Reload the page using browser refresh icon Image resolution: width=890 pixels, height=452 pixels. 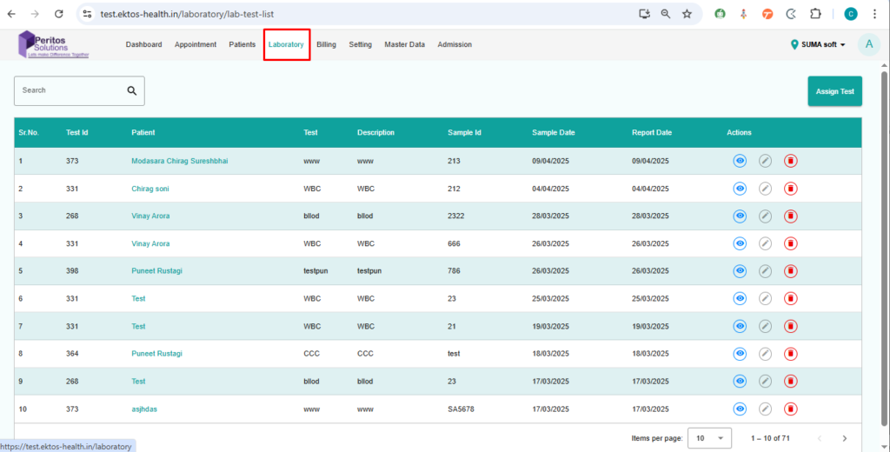pos(58,14)
